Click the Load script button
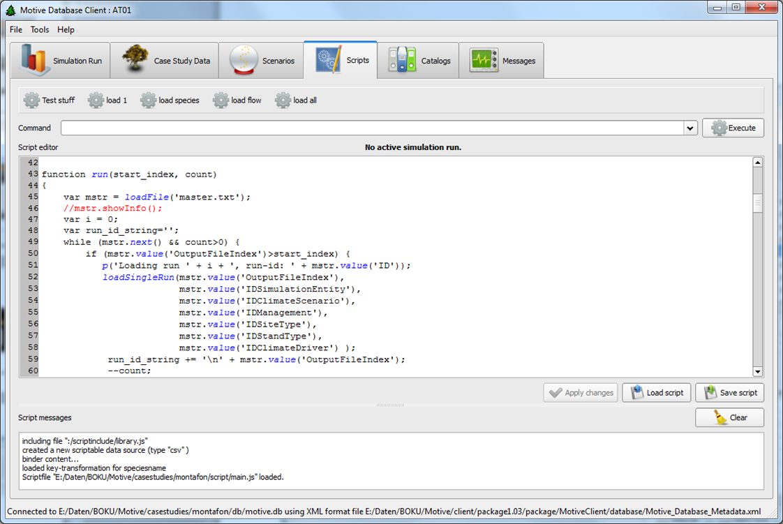This screenshot has width=783, height=524. point(657,393)
